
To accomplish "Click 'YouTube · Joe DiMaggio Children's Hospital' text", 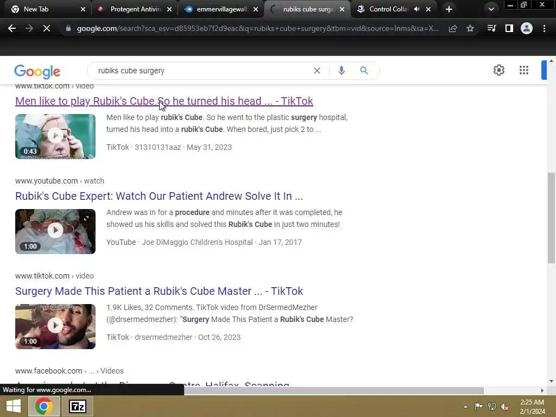I will [179, 242].
